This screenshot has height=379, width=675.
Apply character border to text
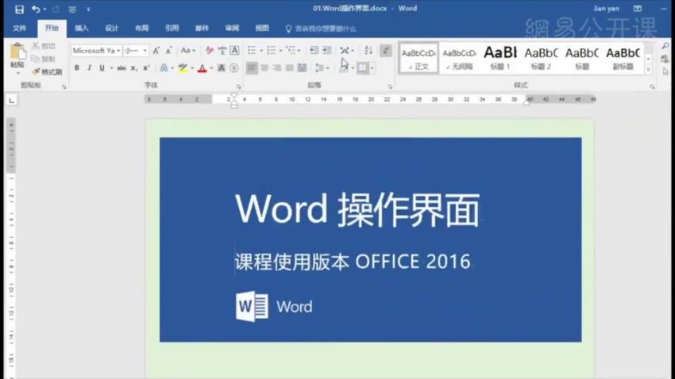(x=234, y=51)
